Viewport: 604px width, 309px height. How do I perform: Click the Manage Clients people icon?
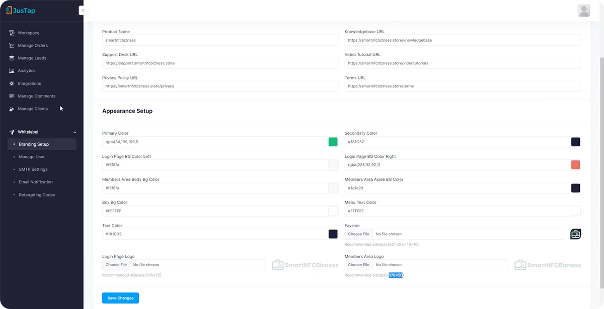(12, 109)
